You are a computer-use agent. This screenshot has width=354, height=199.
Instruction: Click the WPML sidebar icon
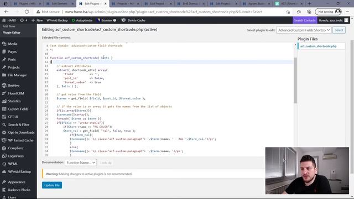[4, 164]
